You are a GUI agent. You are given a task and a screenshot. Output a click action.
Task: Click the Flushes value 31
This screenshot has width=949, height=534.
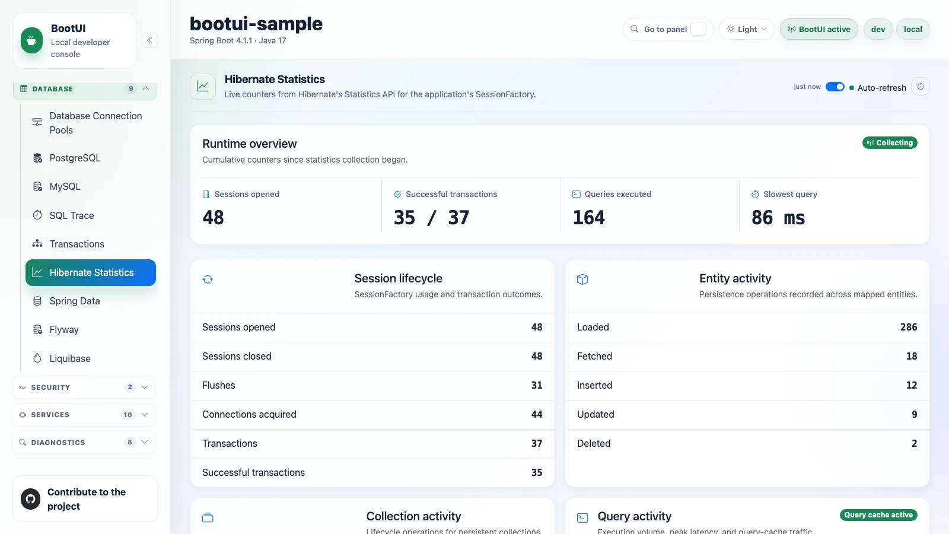(537, 385)
